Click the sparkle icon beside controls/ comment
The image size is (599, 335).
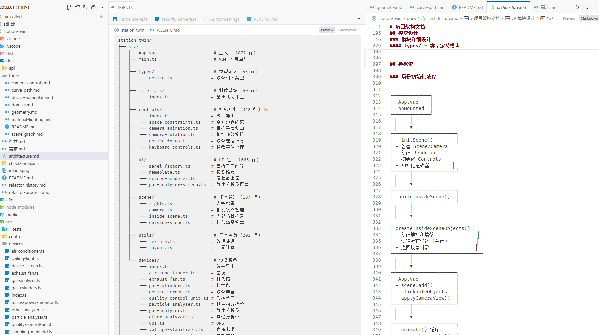(266, 109)
